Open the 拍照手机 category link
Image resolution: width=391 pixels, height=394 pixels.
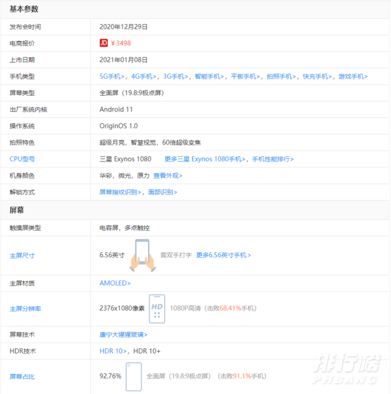(281, 76)
